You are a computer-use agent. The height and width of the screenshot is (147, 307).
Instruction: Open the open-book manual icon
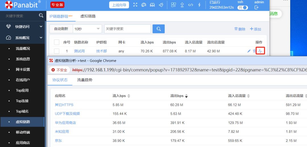(152, 5)
